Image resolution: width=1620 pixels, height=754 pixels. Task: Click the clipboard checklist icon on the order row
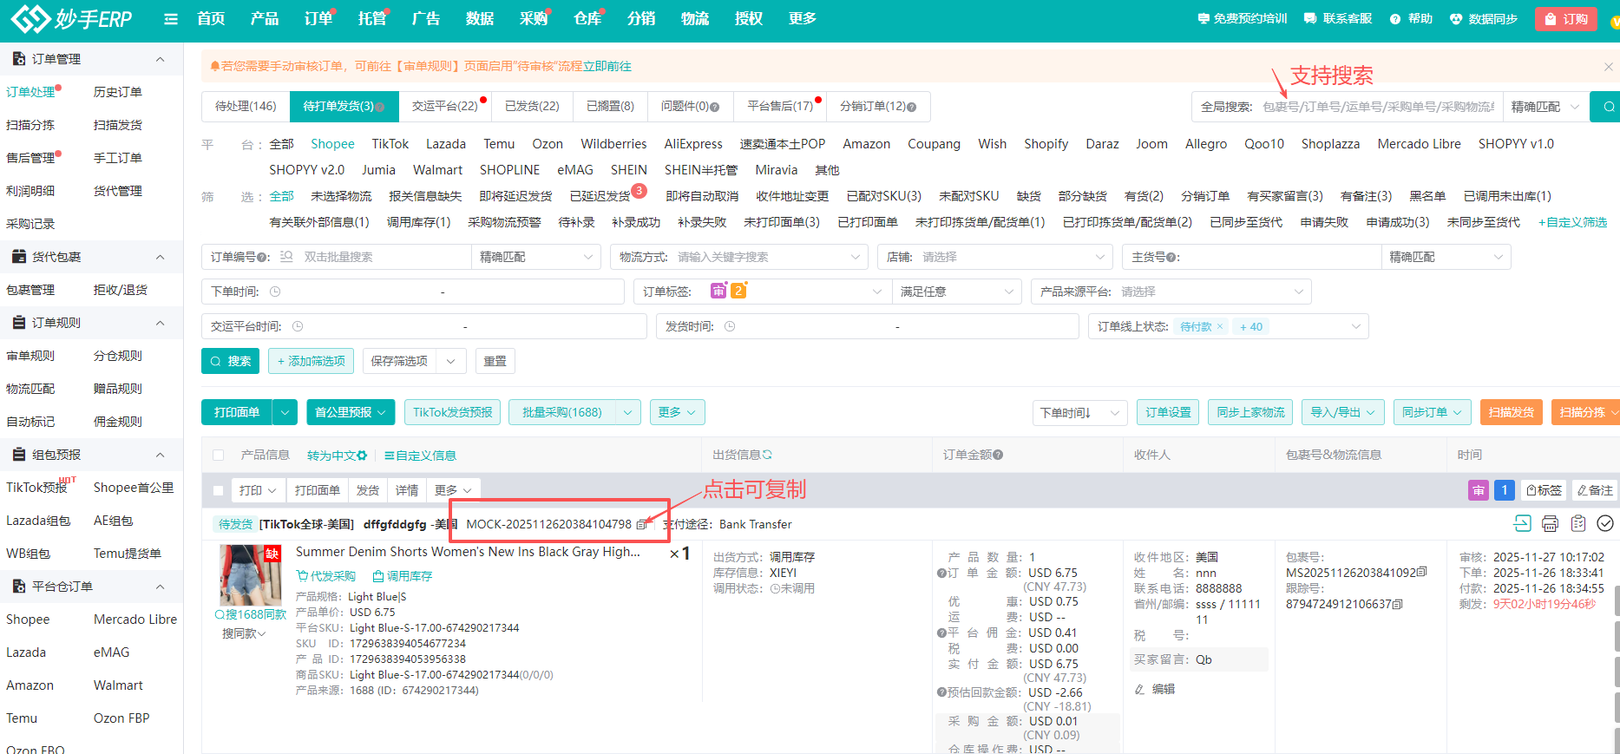point(1578,523)
